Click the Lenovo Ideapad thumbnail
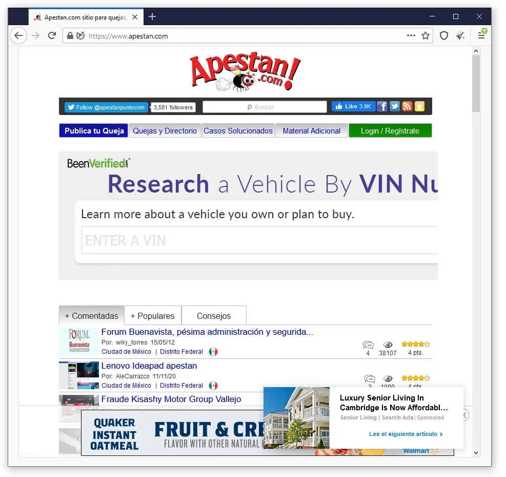506x477 pixels. tap(79, 375)
